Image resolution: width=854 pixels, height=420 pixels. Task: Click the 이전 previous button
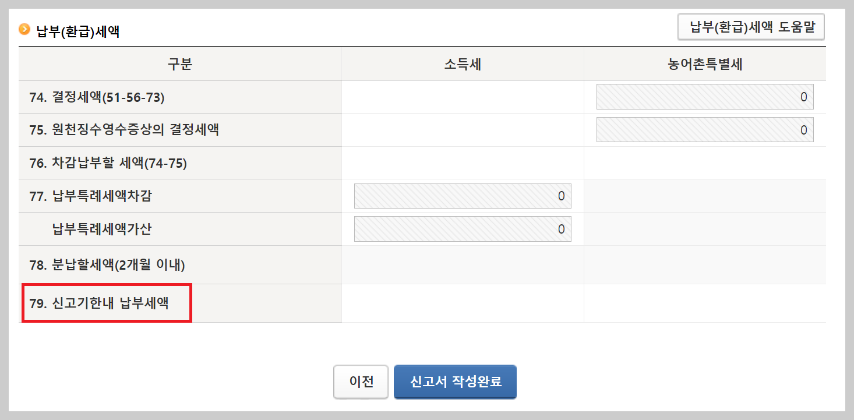[361, 382]
